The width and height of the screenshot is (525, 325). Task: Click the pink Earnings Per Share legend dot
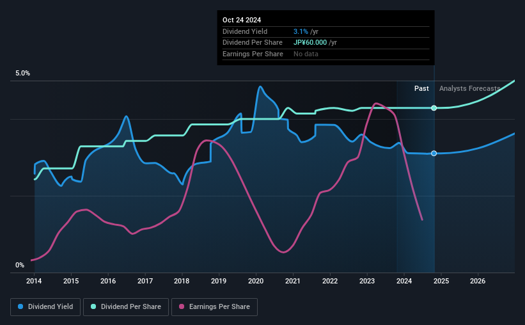click(x=182, y=306)
